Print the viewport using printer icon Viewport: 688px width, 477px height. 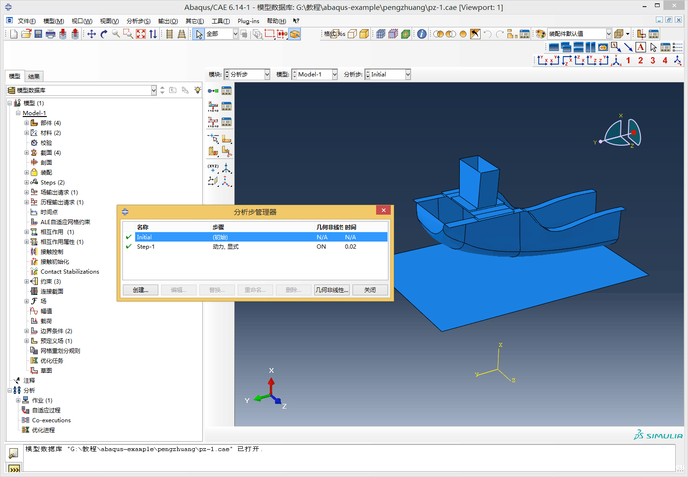pos(51,34)
